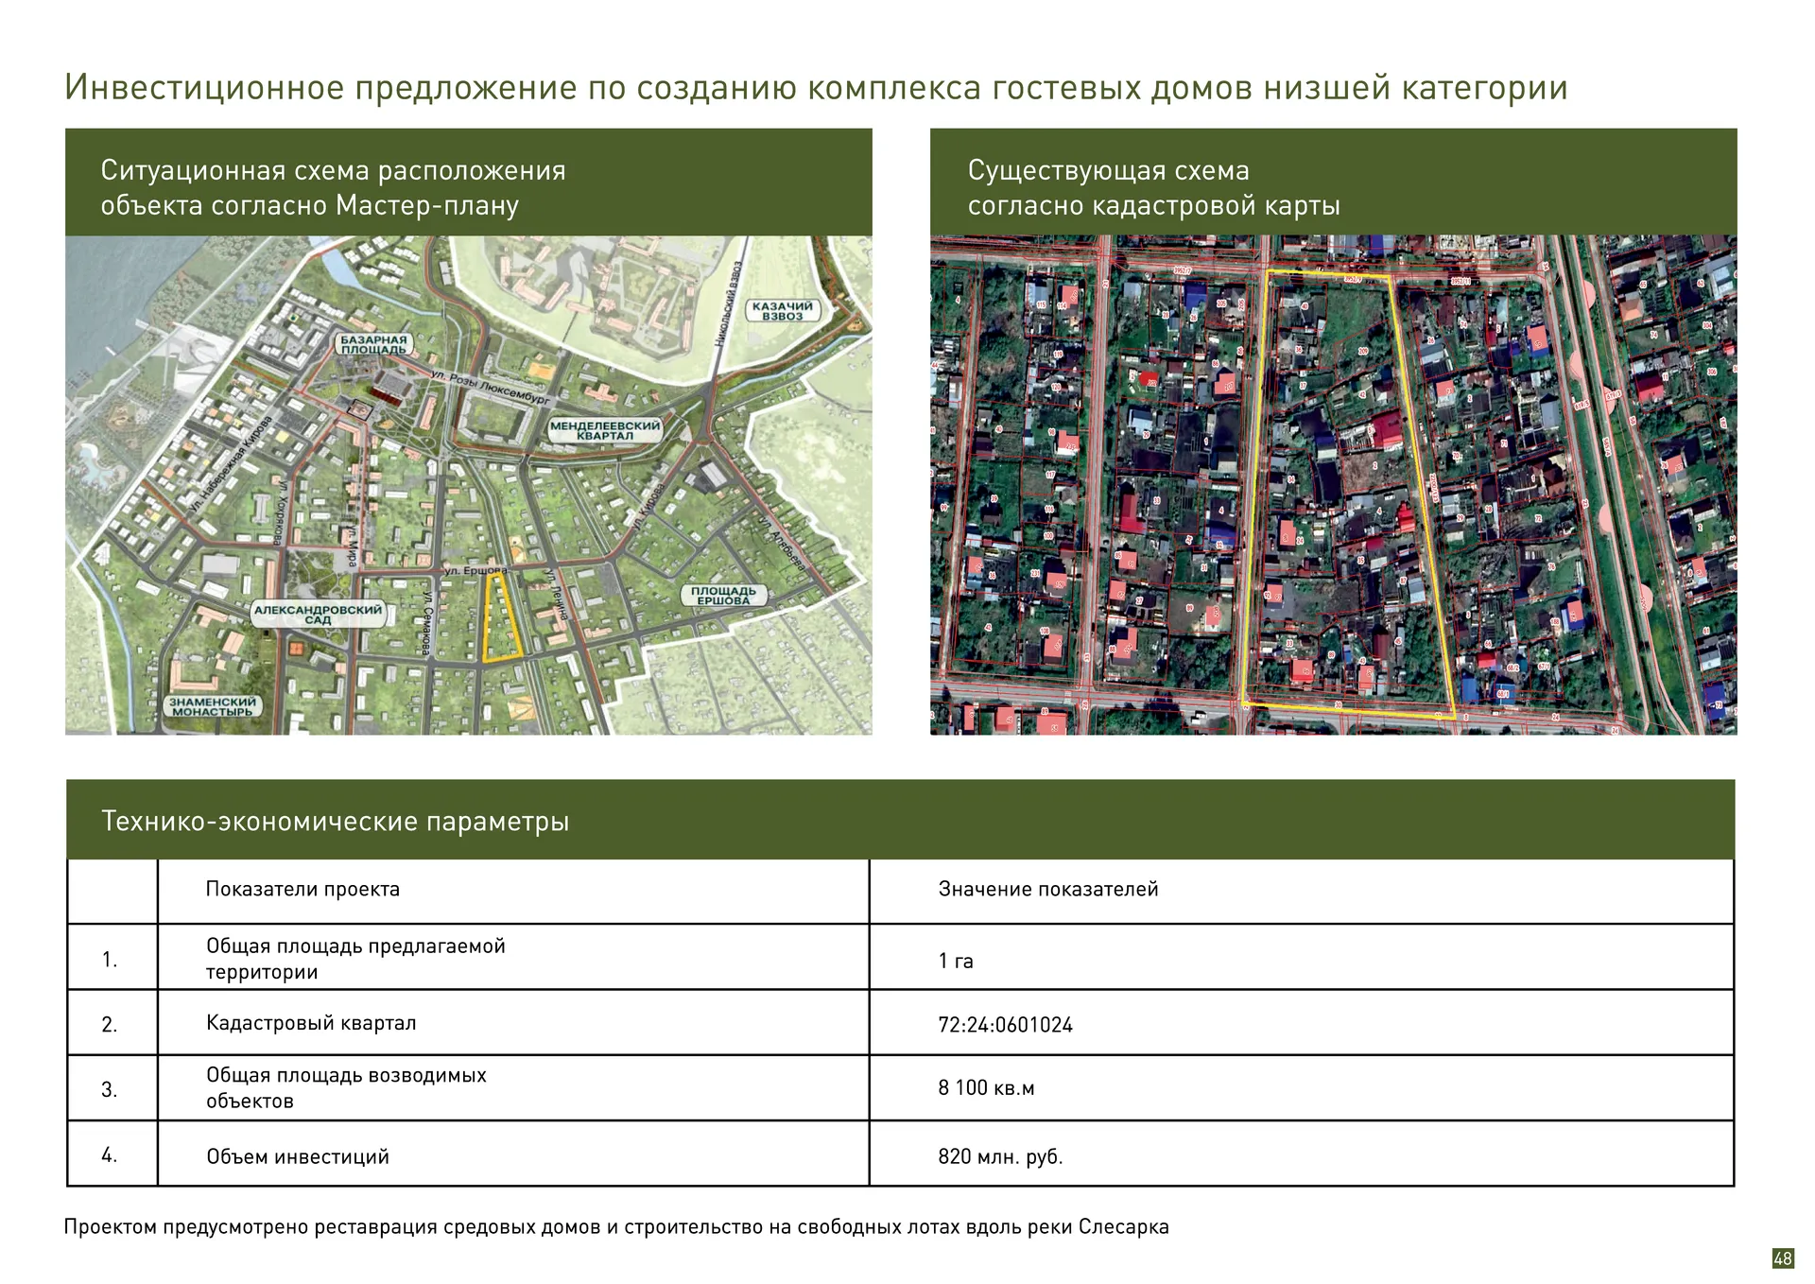Click the 'ул. Мира' street label

pos(351,546)
